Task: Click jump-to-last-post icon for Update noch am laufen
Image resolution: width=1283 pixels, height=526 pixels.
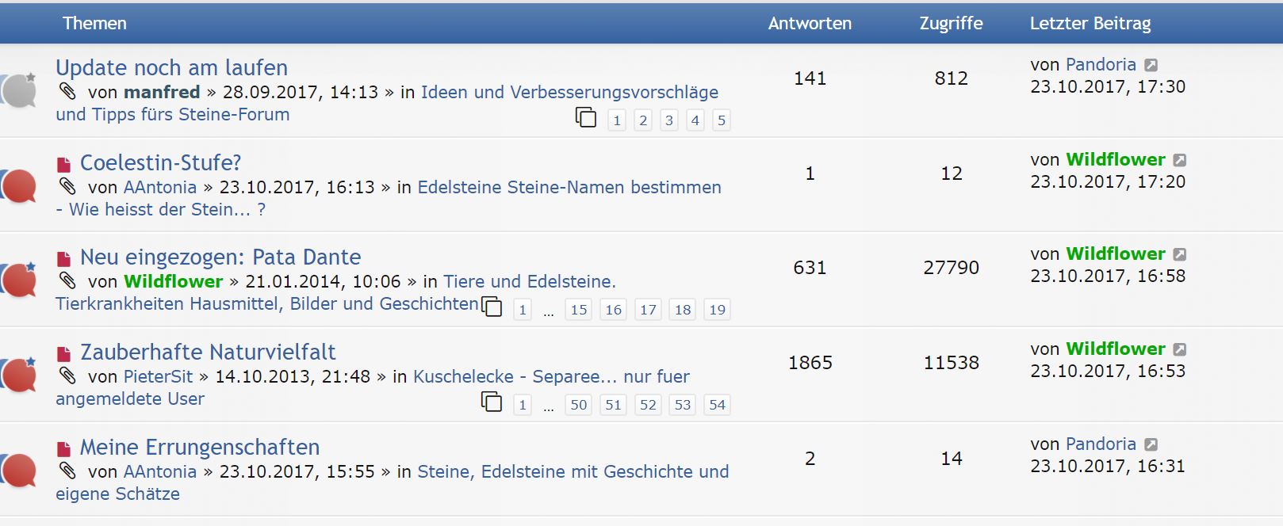Action: pos(1151,65)
